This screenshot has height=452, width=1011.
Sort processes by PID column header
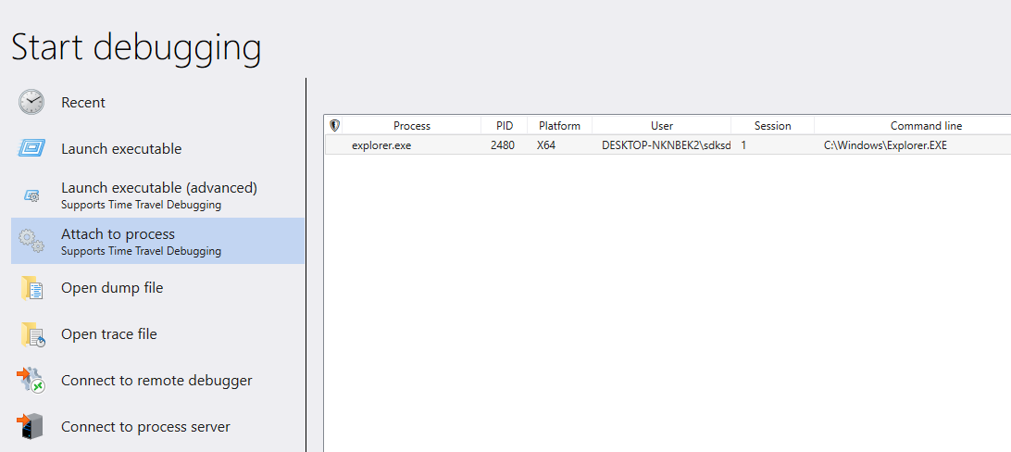(505, 126)
